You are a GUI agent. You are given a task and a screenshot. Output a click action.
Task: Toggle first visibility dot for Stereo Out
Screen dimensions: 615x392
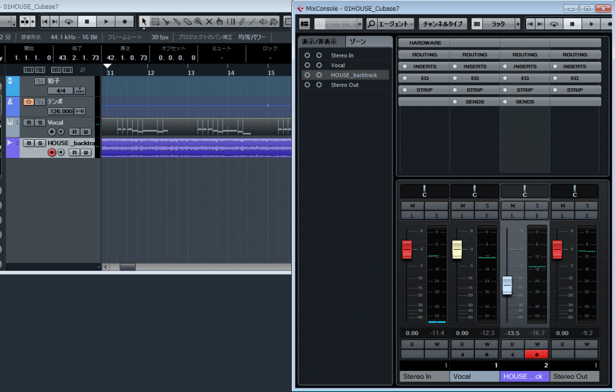(307, 85)
